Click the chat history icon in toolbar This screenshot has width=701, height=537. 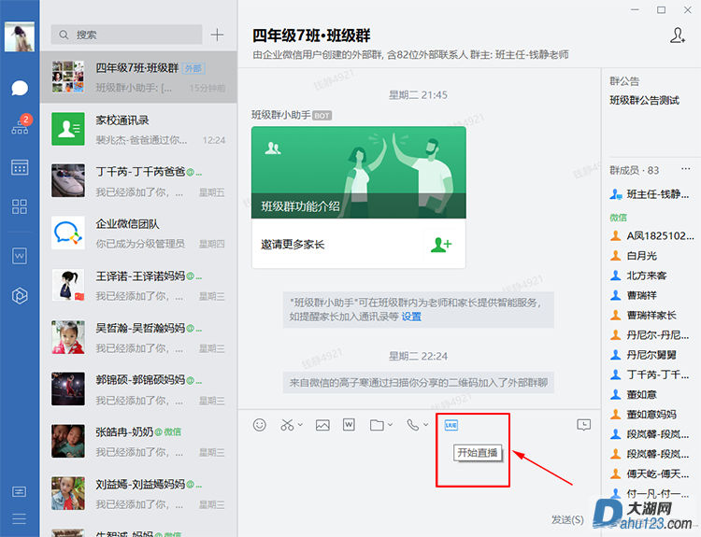584,425
